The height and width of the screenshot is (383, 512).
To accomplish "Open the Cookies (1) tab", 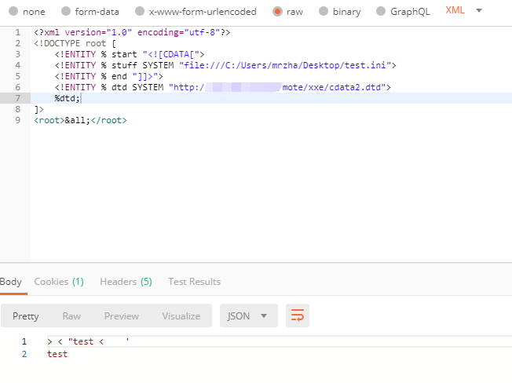I will pyautogui.click(x=59, y=282).
